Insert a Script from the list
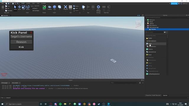Screen dimensions: 189x106 click(156, 44)
